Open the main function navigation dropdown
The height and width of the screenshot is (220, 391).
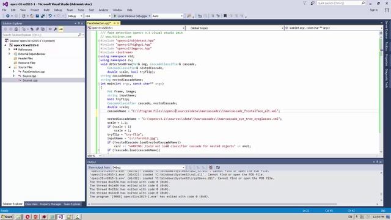point(334,28)
